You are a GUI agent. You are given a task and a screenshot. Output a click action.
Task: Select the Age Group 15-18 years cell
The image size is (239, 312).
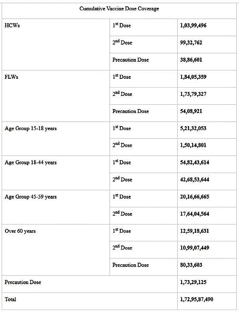[x=31, y=128]
